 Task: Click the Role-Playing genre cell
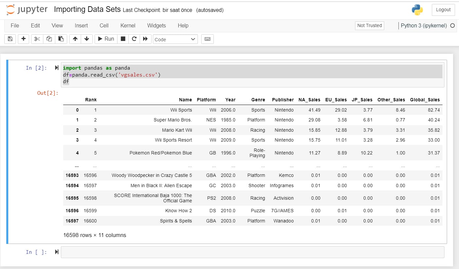coord(257,153)
